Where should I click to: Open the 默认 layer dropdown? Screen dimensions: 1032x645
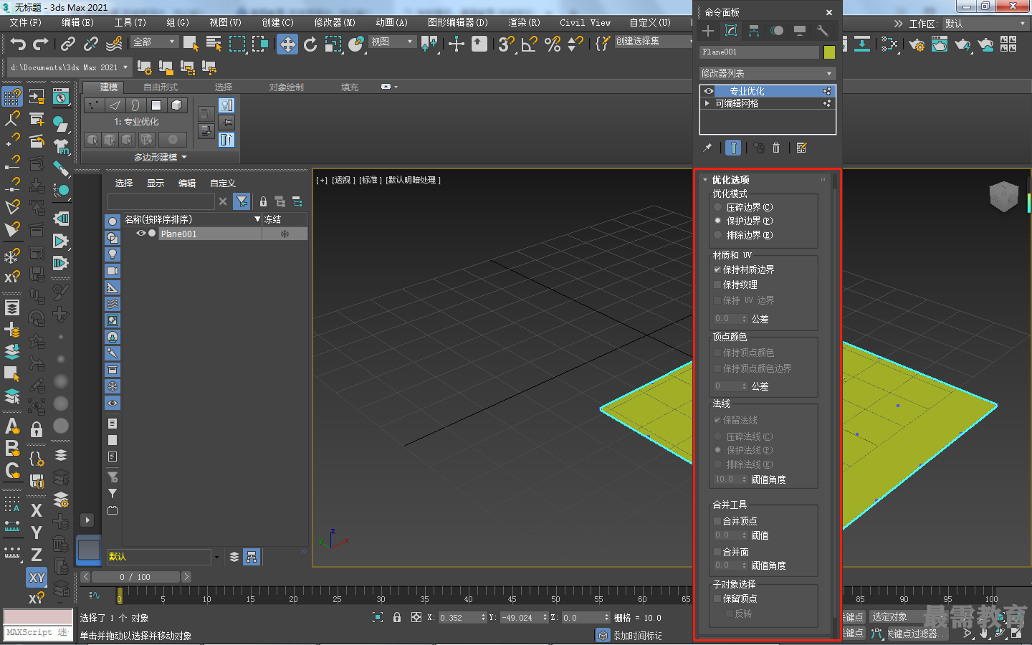pos(163,557)
